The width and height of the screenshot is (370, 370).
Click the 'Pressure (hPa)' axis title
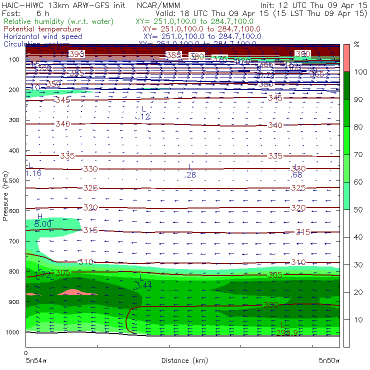click(5, 196)
